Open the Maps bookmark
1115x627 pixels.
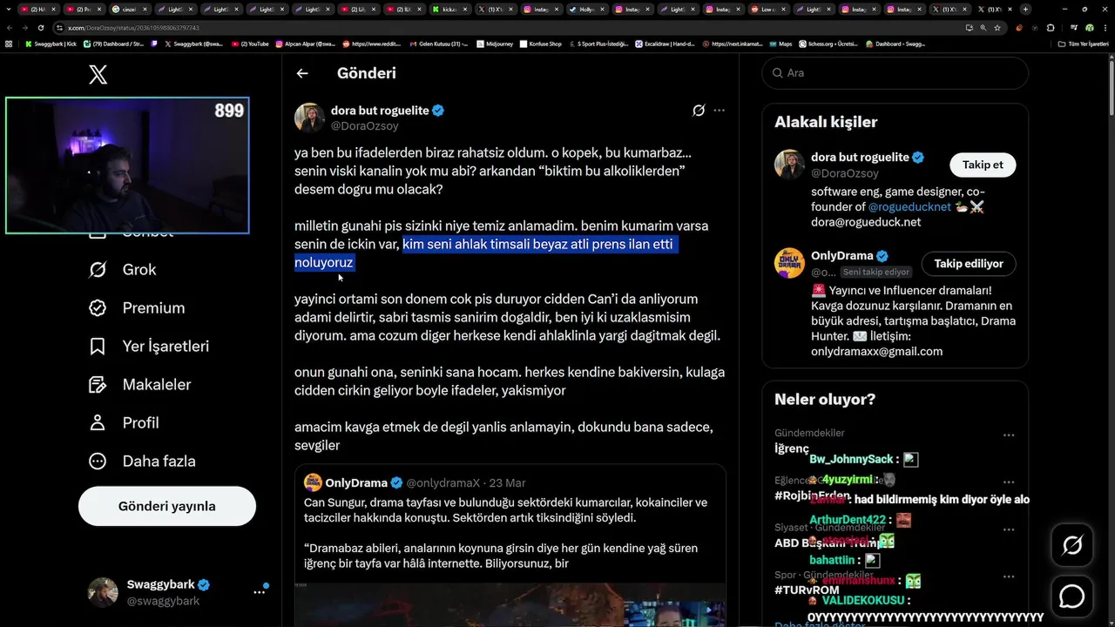pyautogui.click(x=780, y=44)
